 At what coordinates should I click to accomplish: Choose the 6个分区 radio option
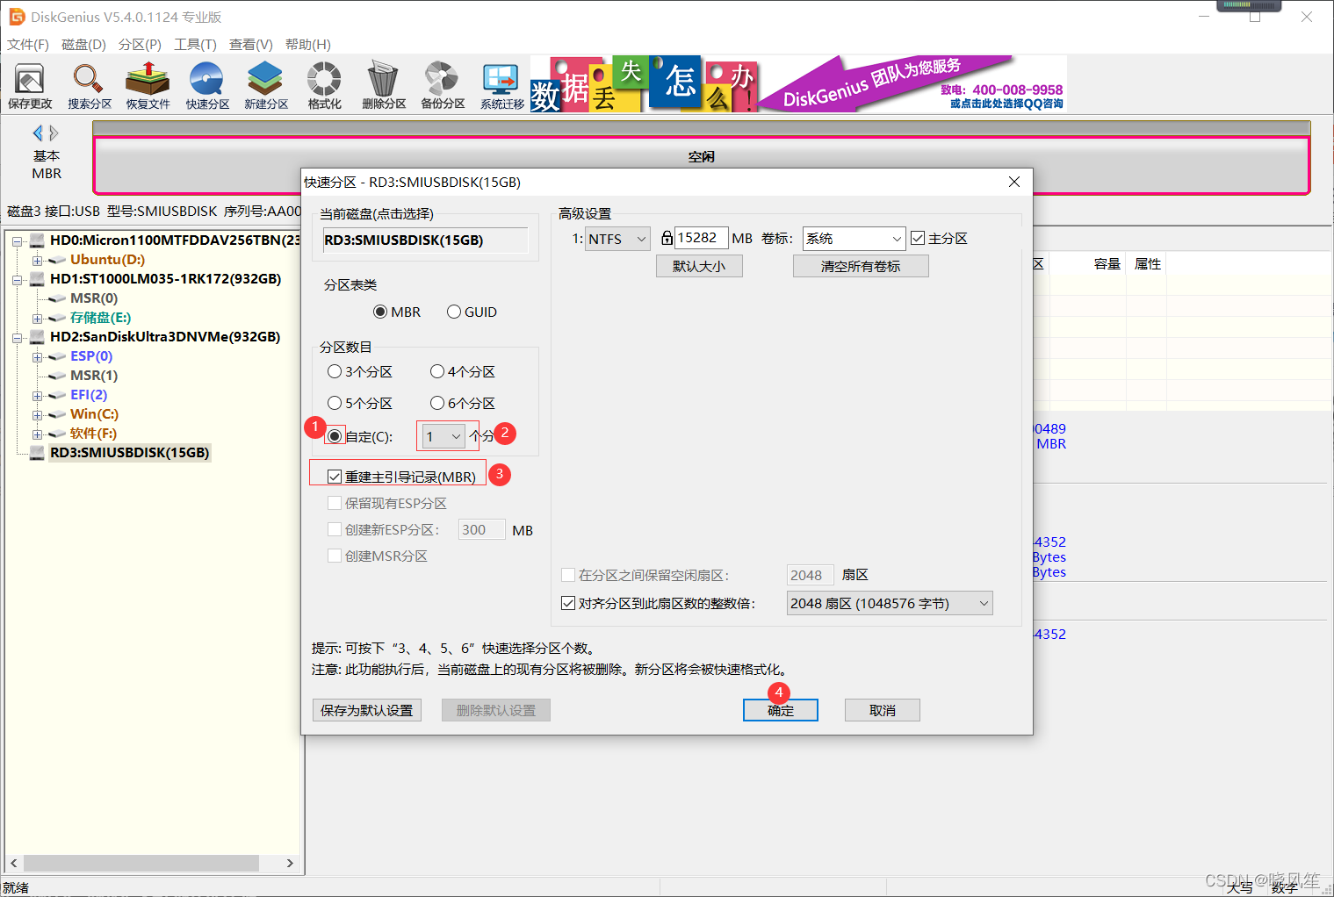coord(437,404)
